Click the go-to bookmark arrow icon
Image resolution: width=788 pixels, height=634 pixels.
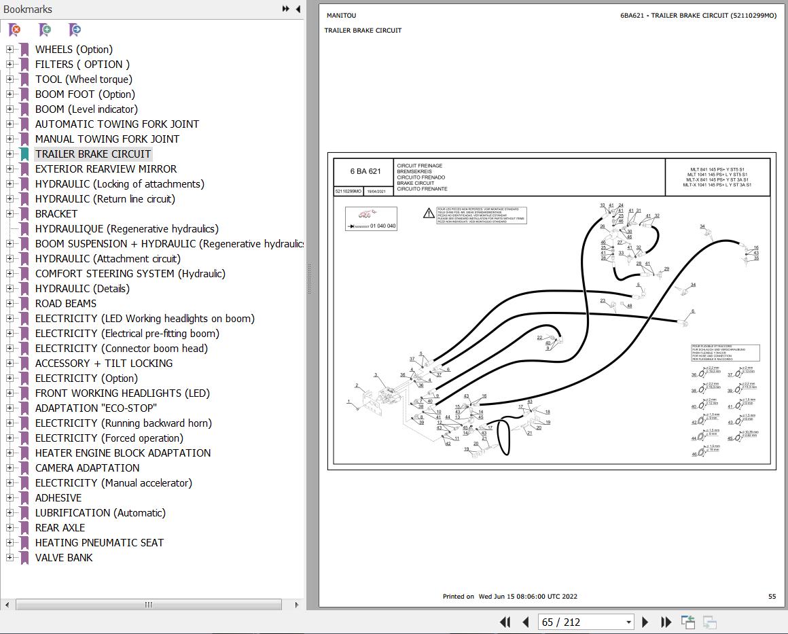75,30
